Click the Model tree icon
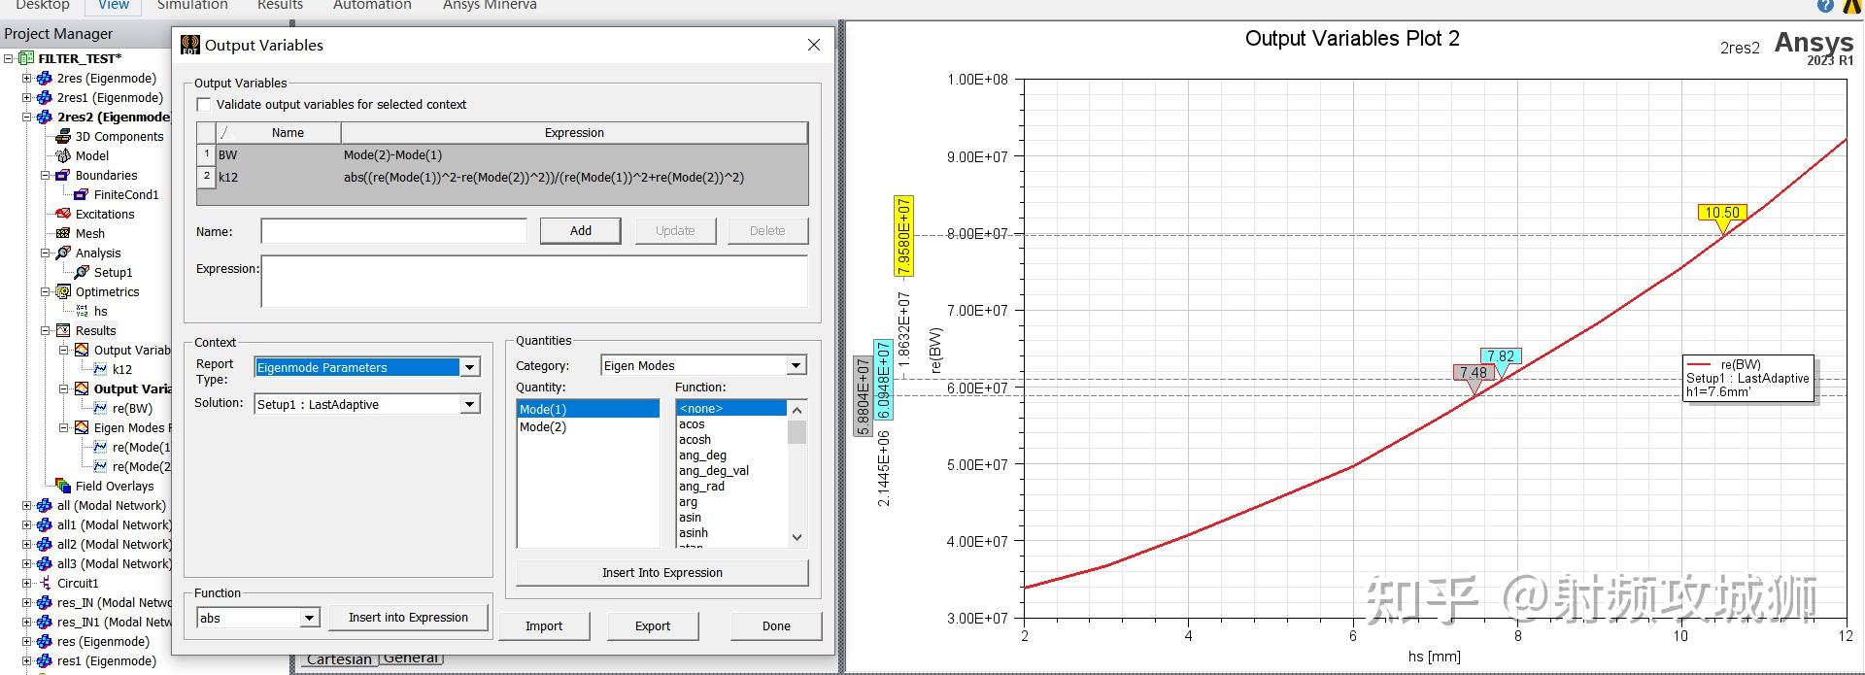 [x=63, y=155]
